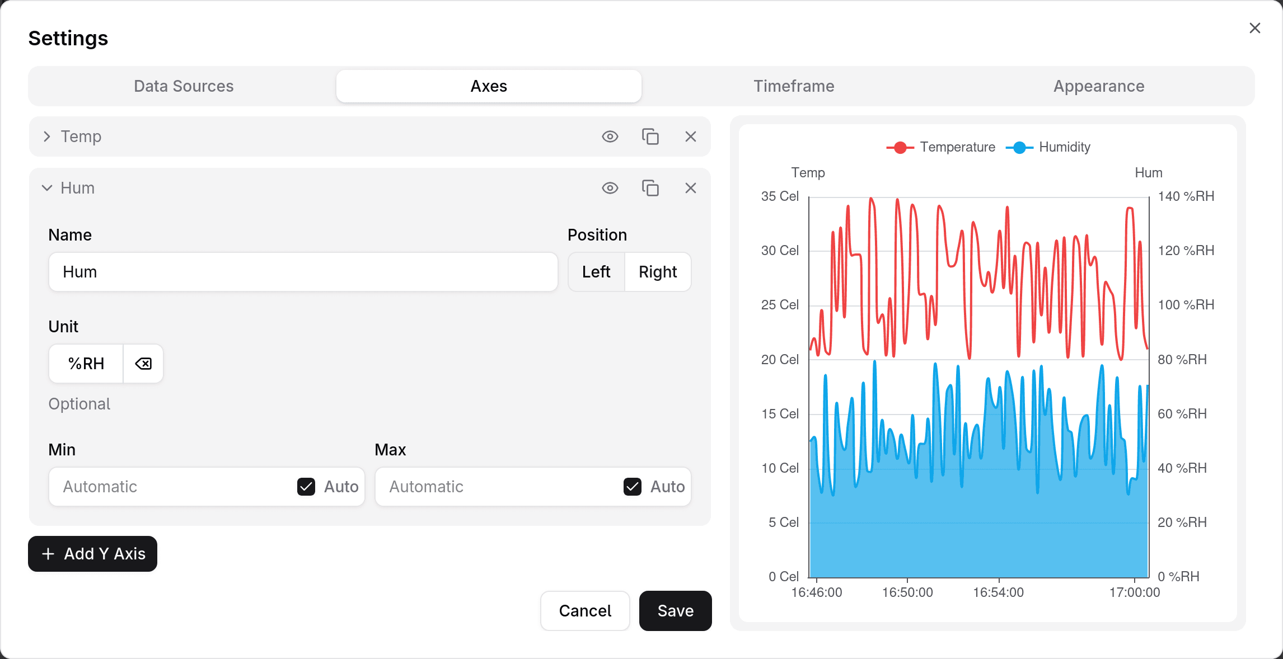
Task: Switch to the Data Sources tab
Action: pos(184,86)
